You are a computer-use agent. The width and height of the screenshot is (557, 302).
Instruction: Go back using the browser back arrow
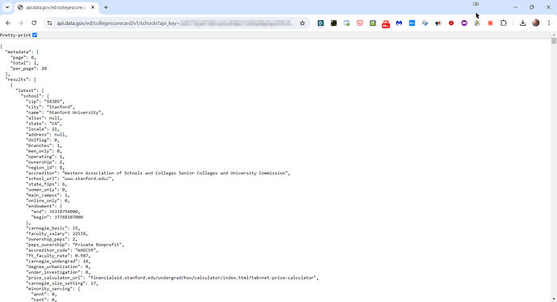[8, 23]
